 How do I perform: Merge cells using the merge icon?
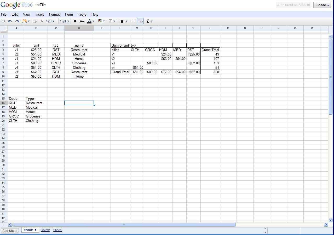point(133,21)
